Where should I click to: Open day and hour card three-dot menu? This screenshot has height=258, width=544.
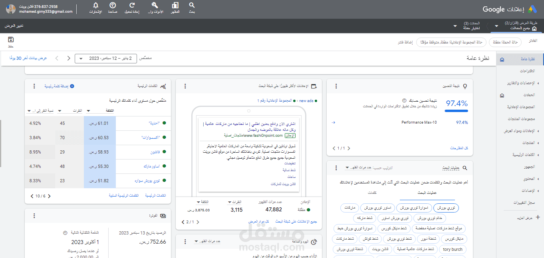click(x=185, y=242)
